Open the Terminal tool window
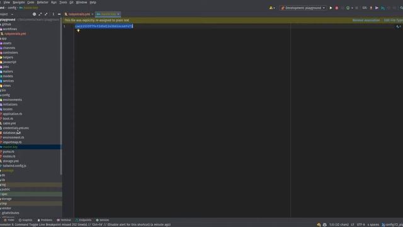Viewport: 403px width, 227px height. point(64,220)
